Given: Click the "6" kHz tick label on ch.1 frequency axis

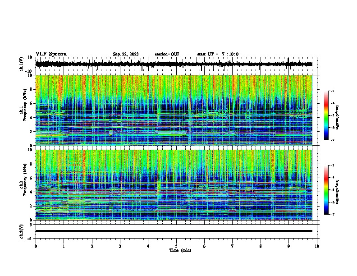Looking at the screenshot, I should pos(31,104).
